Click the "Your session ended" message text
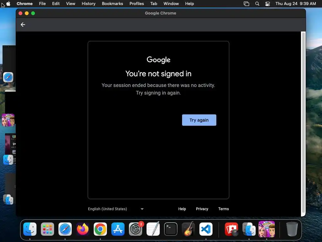This screenshot has height=242, width=322. 158,85
